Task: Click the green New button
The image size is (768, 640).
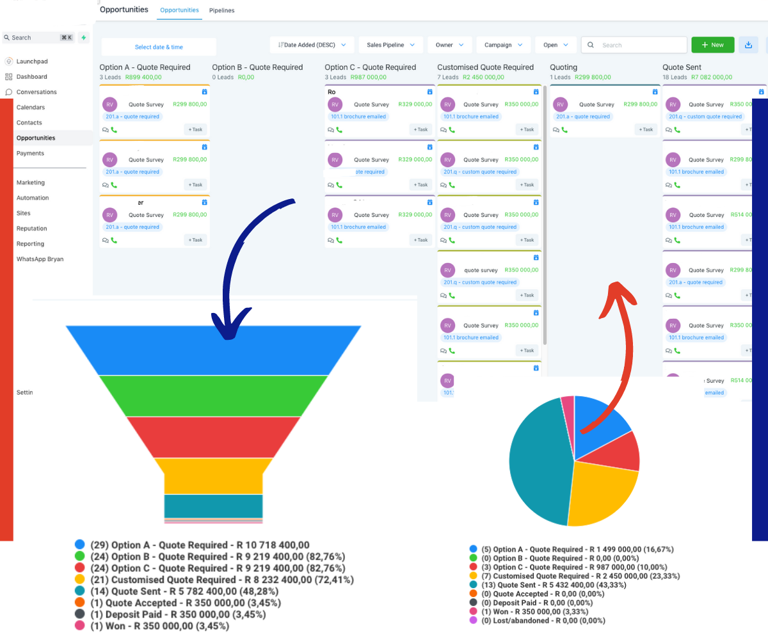Action: click(713, 45)
